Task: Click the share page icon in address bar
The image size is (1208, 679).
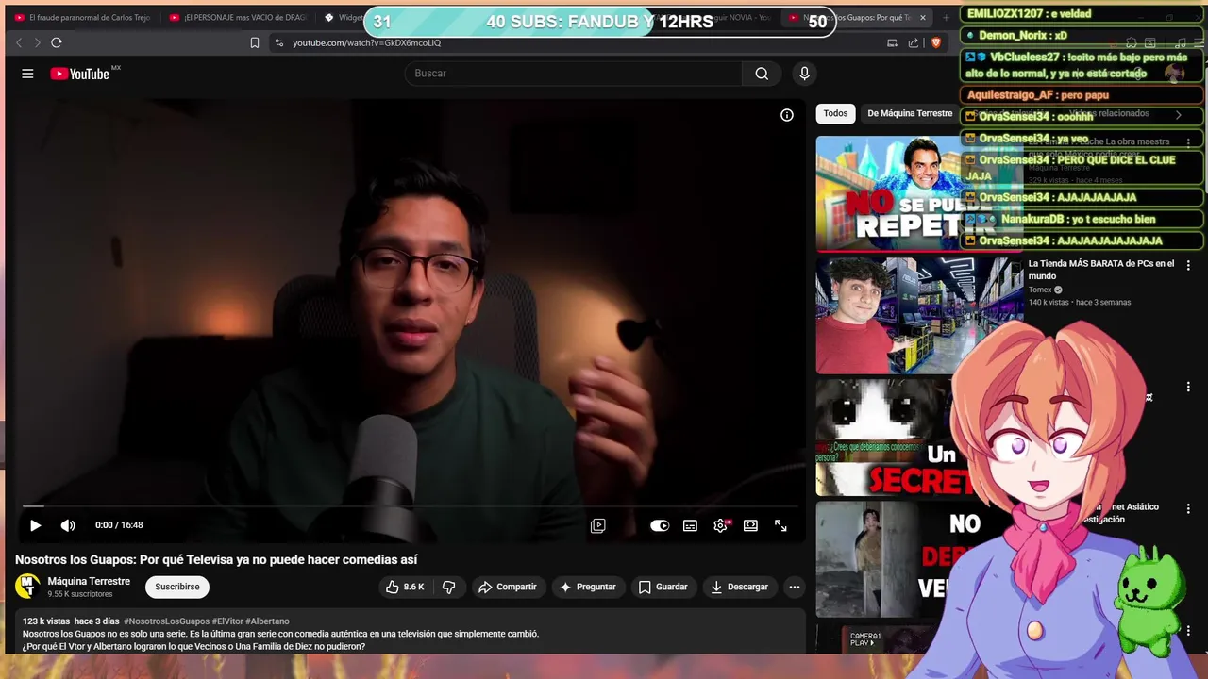Action: 914,42
